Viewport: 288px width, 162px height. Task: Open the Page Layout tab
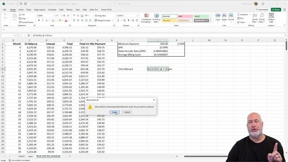[40, 9]
